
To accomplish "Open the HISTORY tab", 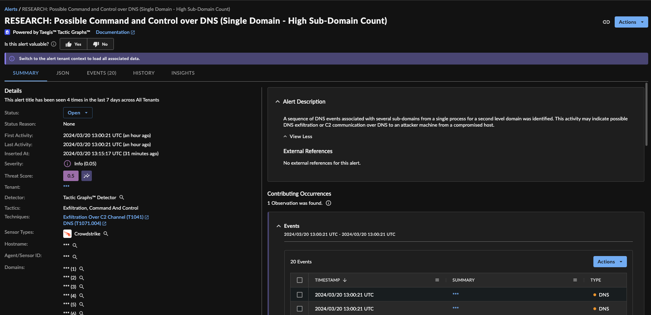I will click(144, 73).
